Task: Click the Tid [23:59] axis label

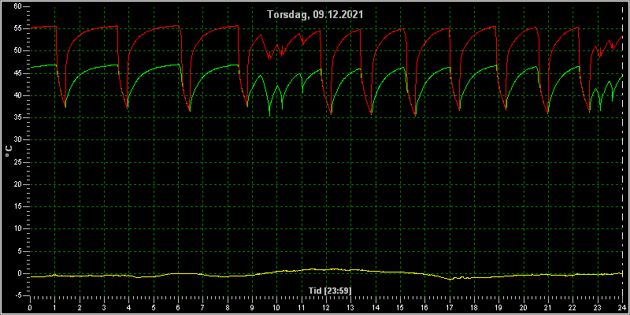Action: [x=330, y=290]
